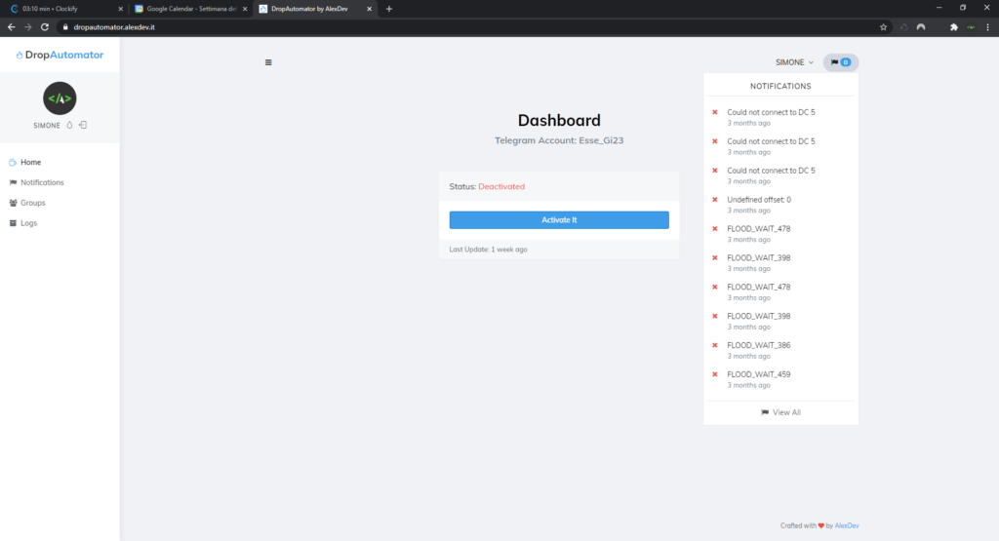Image resolution: width=999 pixels, height=541 pixels.
Task: Switch to the Google Calendar browser tab
Action: click(185, 9)
